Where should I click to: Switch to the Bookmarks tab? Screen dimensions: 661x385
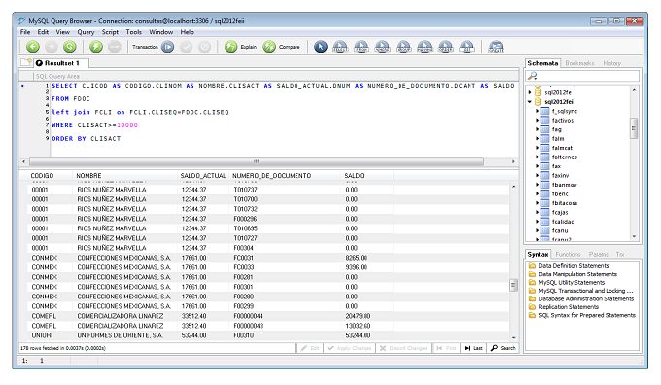pos(579,63)
